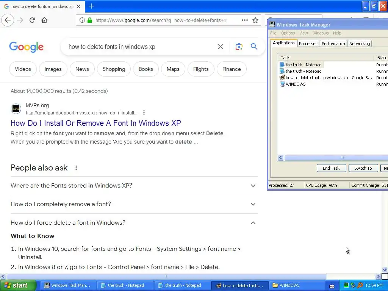
Task: Click the Task Manager list left scroll arrow
Action: point(281,158)
